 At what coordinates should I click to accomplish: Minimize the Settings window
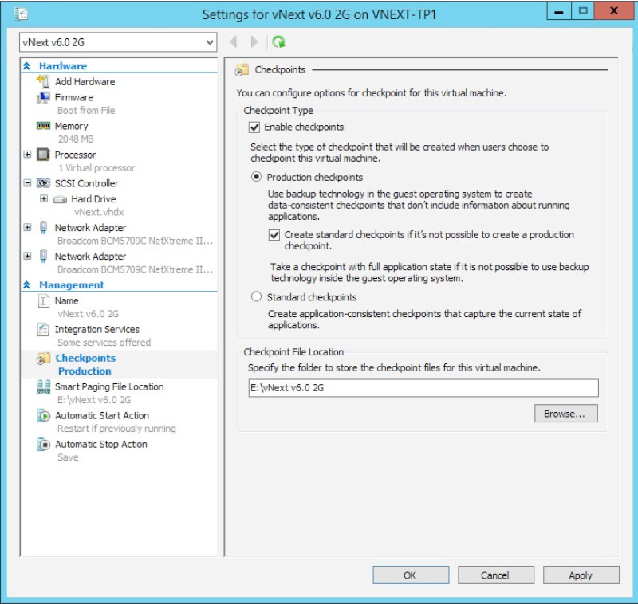[x=559, y=11]
